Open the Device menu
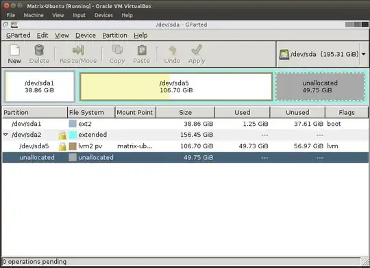Image resolution: width=370 pixels, height=268 pixels. pyautogui.click(x=86, y=36)
